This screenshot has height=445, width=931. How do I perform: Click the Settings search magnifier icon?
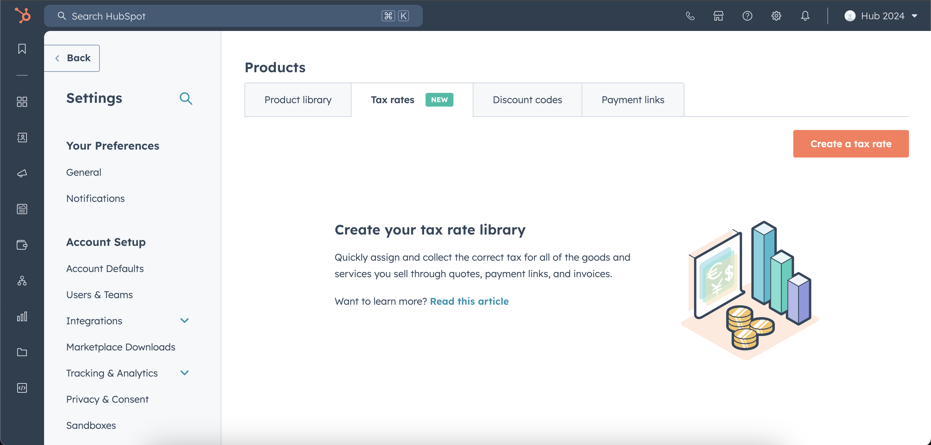click(x=186, y=98)
